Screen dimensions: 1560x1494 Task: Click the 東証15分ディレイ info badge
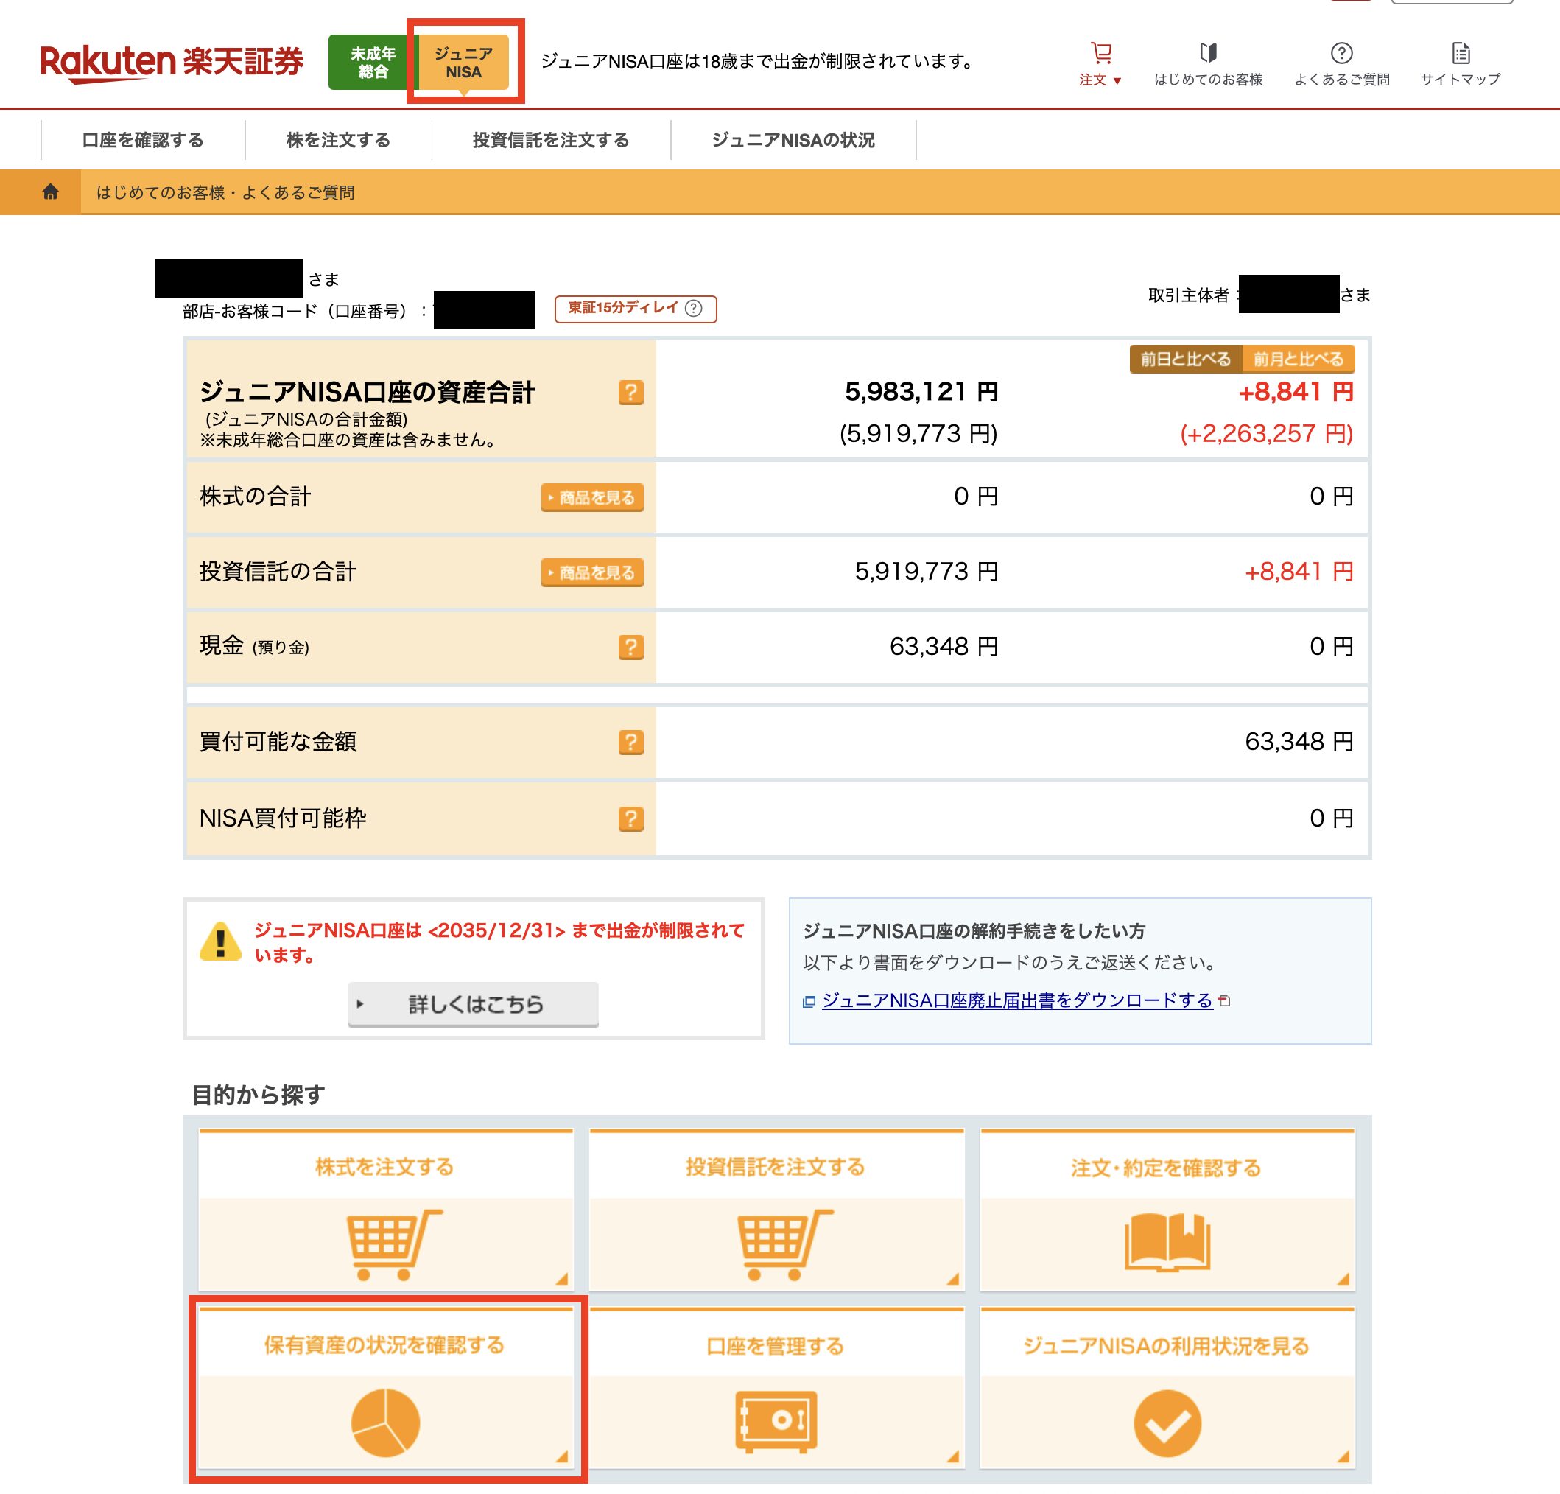pos(635,308)
